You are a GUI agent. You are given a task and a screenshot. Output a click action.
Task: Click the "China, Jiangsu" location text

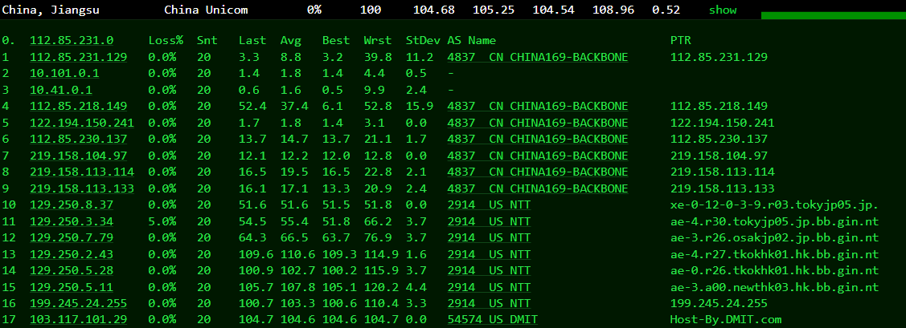(51, 10)
